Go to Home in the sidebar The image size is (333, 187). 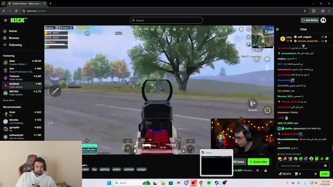click(x=22, y=31)
